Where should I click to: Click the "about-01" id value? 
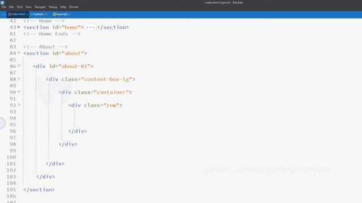click(74, 67)
